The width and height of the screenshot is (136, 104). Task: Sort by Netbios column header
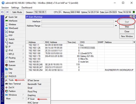pyautogui.click(x=118, y=42)
